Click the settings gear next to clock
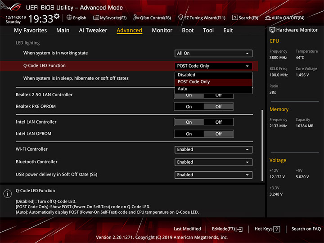 click(57, 16)
